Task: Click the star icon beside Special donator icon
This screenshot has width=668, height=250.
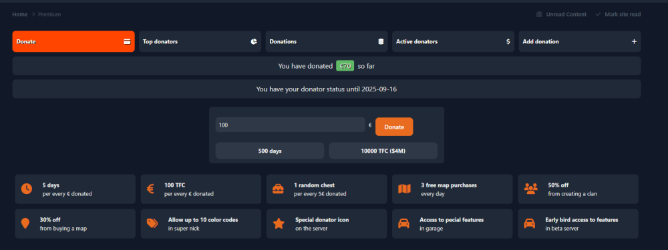Action: click(x=279, y=223)
